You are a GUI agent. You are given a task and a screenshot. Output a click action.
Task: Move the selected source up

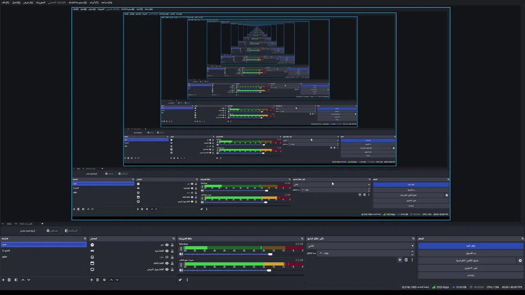coord(111,280)
